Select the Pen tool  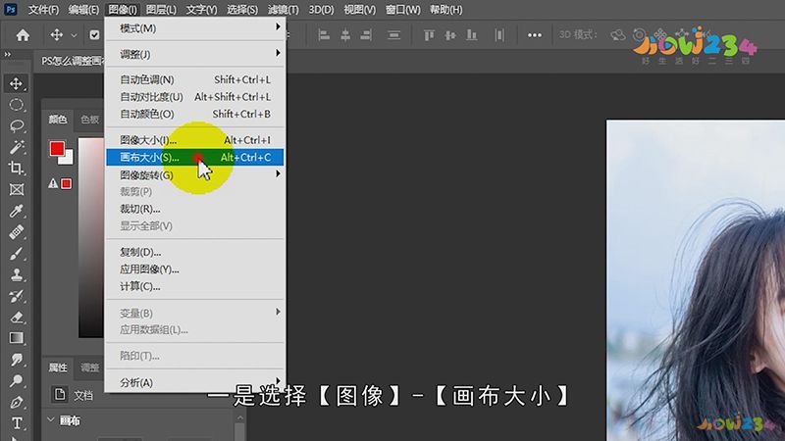[x=16, y=402]
